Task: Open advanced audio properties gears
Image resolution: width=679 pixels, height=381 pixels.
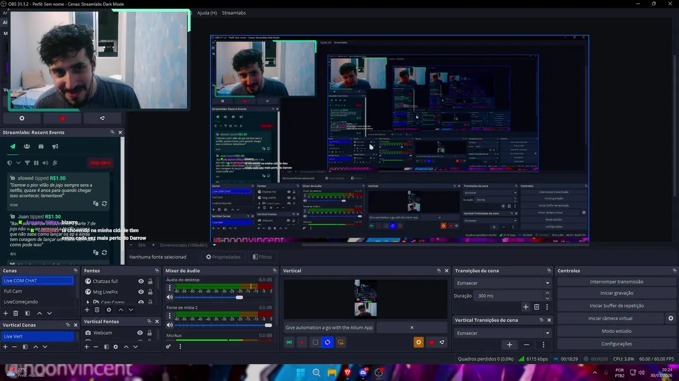Action: [169, 347]
